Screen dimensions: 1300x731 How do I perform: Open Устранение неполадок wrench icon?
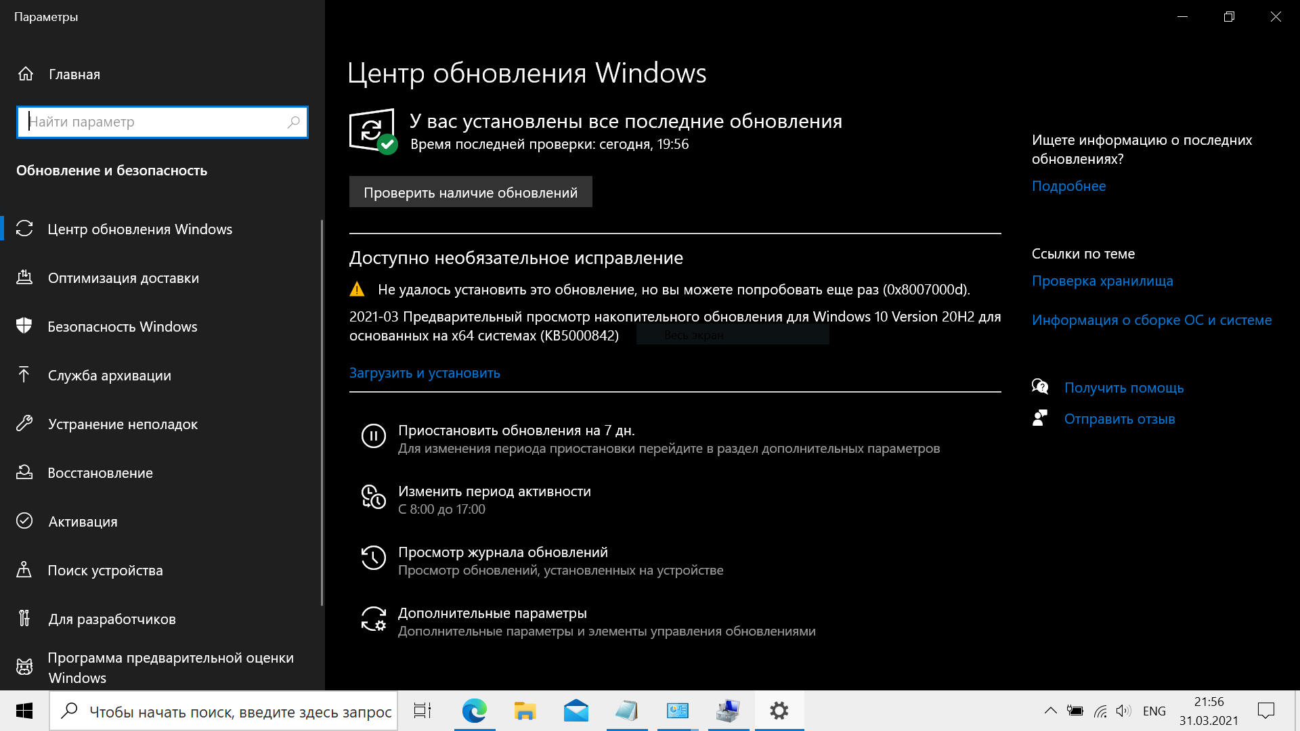(x=24, y=424)
